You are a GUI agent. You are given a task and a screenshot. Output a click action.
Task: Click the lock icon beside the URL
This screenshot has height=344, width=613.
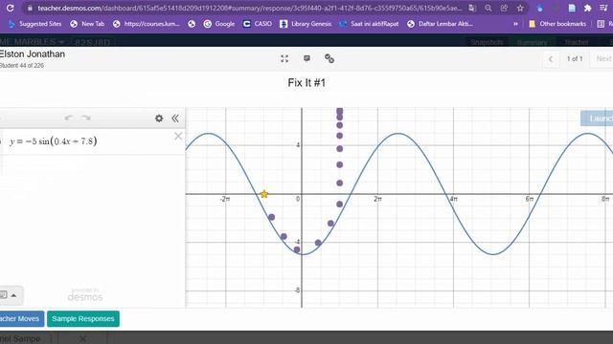pyautogui.click(x=30, y=8)
